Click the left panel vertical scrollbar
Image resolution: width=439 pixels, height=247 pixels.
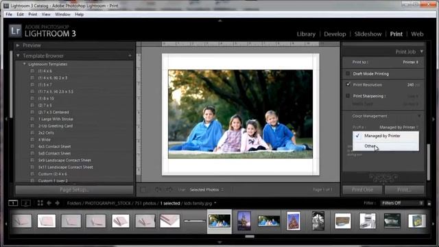coord(11,84)
